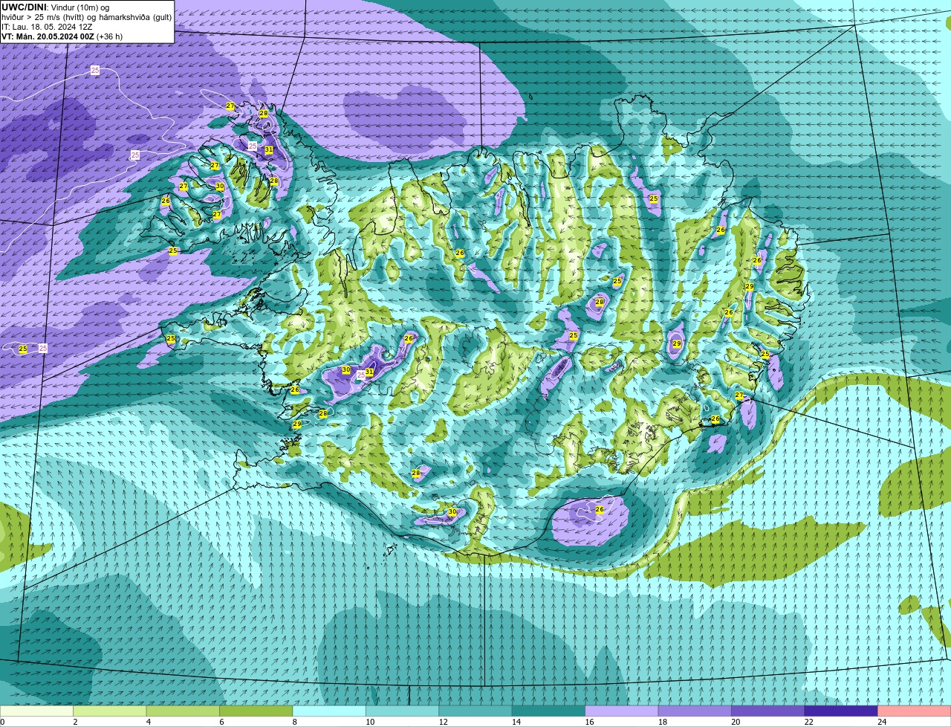Click the legend tick label "18"
Viewport: 951px width, 727px height.
point(662,722)
